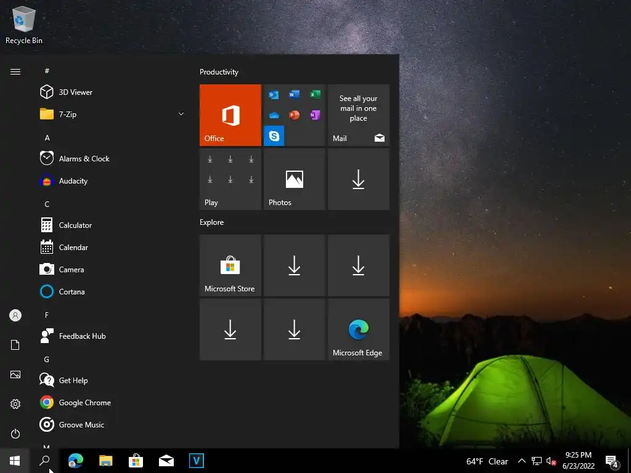The height and width of the screenshot is (473, 631).
Task: Jump using the F letter header
Action: pos(47,315)
